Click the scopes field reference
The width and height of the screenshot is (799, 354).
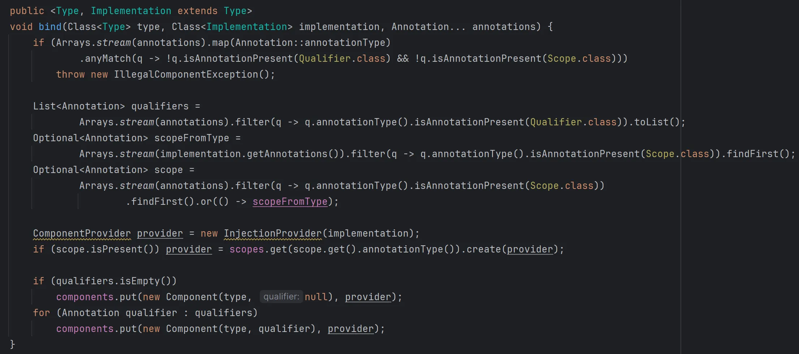point(246,249)
